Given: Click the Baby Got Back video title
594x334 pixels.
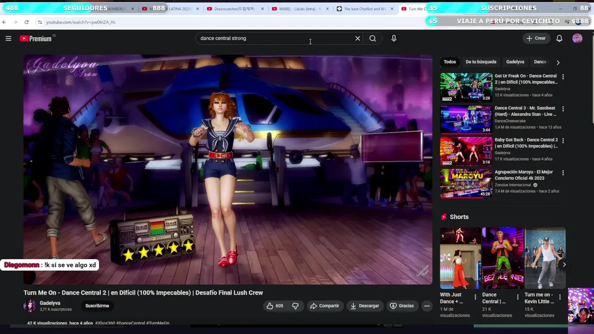Looking at the screenshot, I should [x=526, y=143].
